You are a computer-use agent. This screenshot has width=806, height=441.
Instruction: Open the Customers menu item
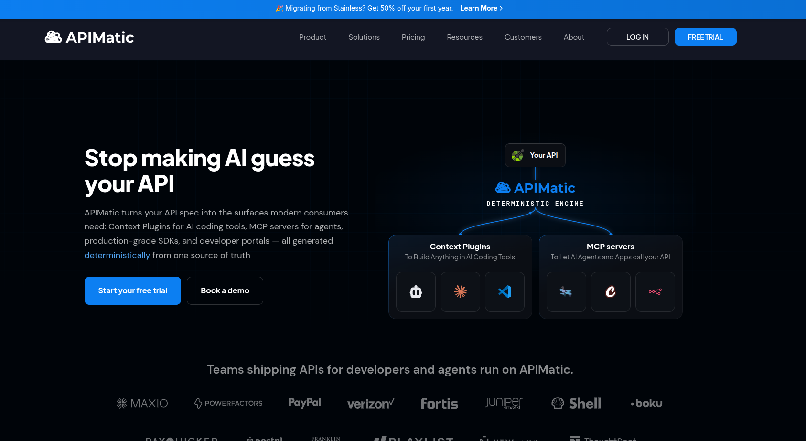(x=523, y=37)
